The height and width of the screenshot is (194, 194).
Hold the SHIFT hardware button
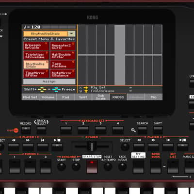click(x=158, y=130)
